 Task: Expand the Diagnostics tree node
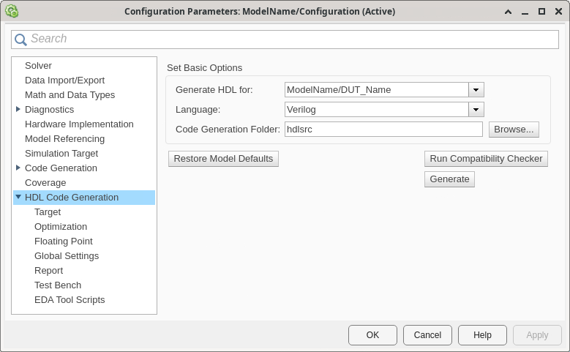[x=18, y=110]
